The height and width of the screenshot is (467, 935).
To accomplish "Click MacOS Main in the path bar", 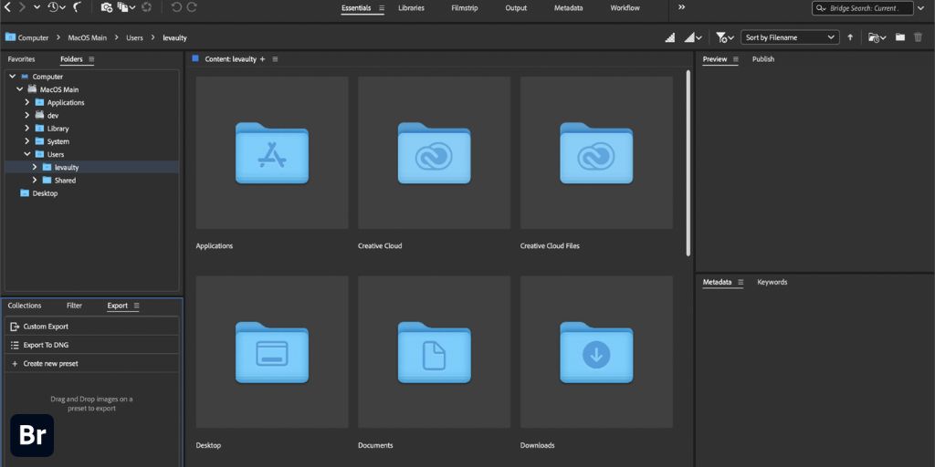I will coord(87,37).
